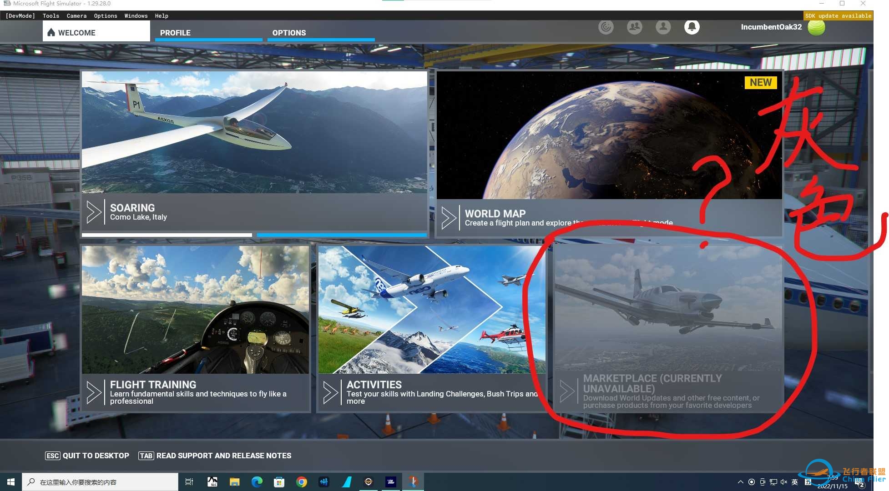Open the SLC app on the taskbar

tap(212, 482)
